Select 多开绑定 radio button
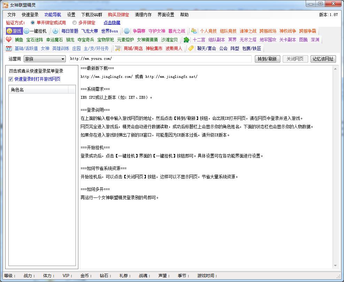This screenshot has width=344, height=282. (x=75, y=23)
